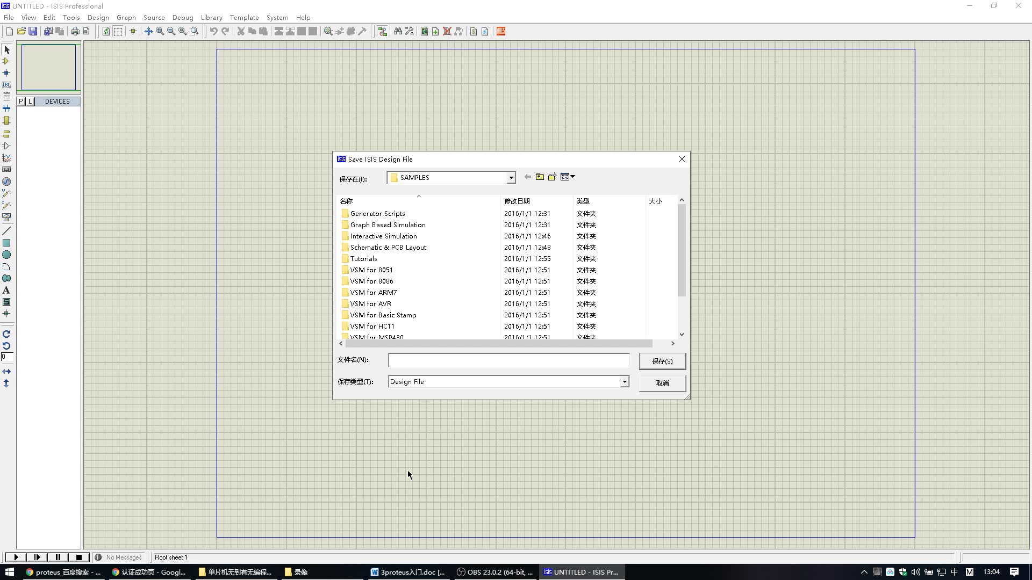Viewport: 1032px width, 580px height.
Task: Select the 2D text (A) tool
Action: click(6, 290)
